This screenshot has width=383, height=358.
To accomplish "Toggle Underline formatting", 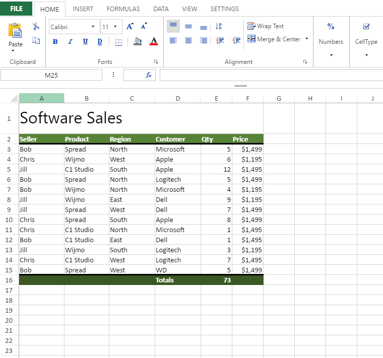I will tap(85, 42).
